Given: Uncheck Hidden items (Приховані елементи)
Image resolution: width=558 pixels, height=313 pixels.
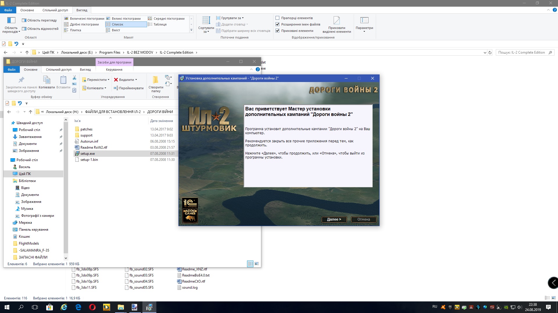Looking at the screenshot, I should pos(278,31).
